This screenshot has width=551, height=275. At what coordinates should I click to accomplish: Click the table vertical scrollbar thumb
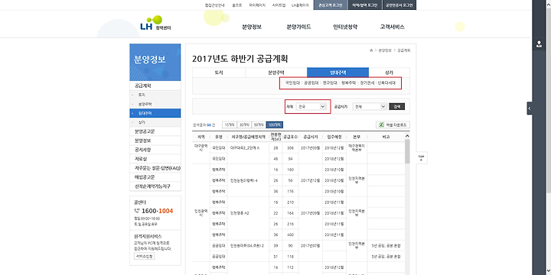(407, 151)
